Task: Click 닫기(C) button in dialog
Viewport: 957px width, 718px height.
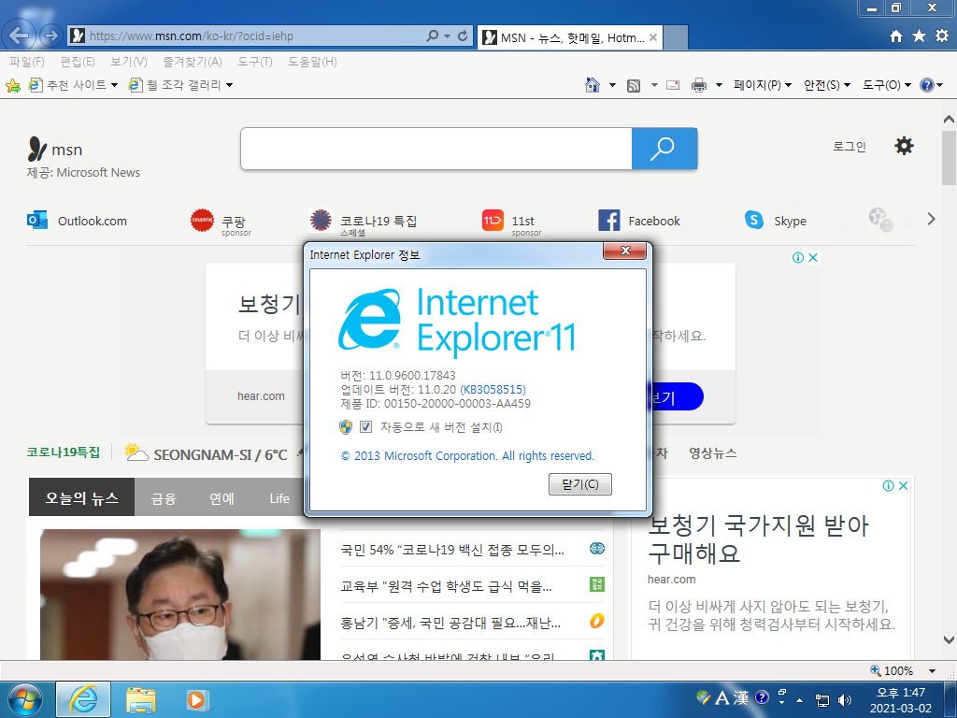Action: pos(579,484)
